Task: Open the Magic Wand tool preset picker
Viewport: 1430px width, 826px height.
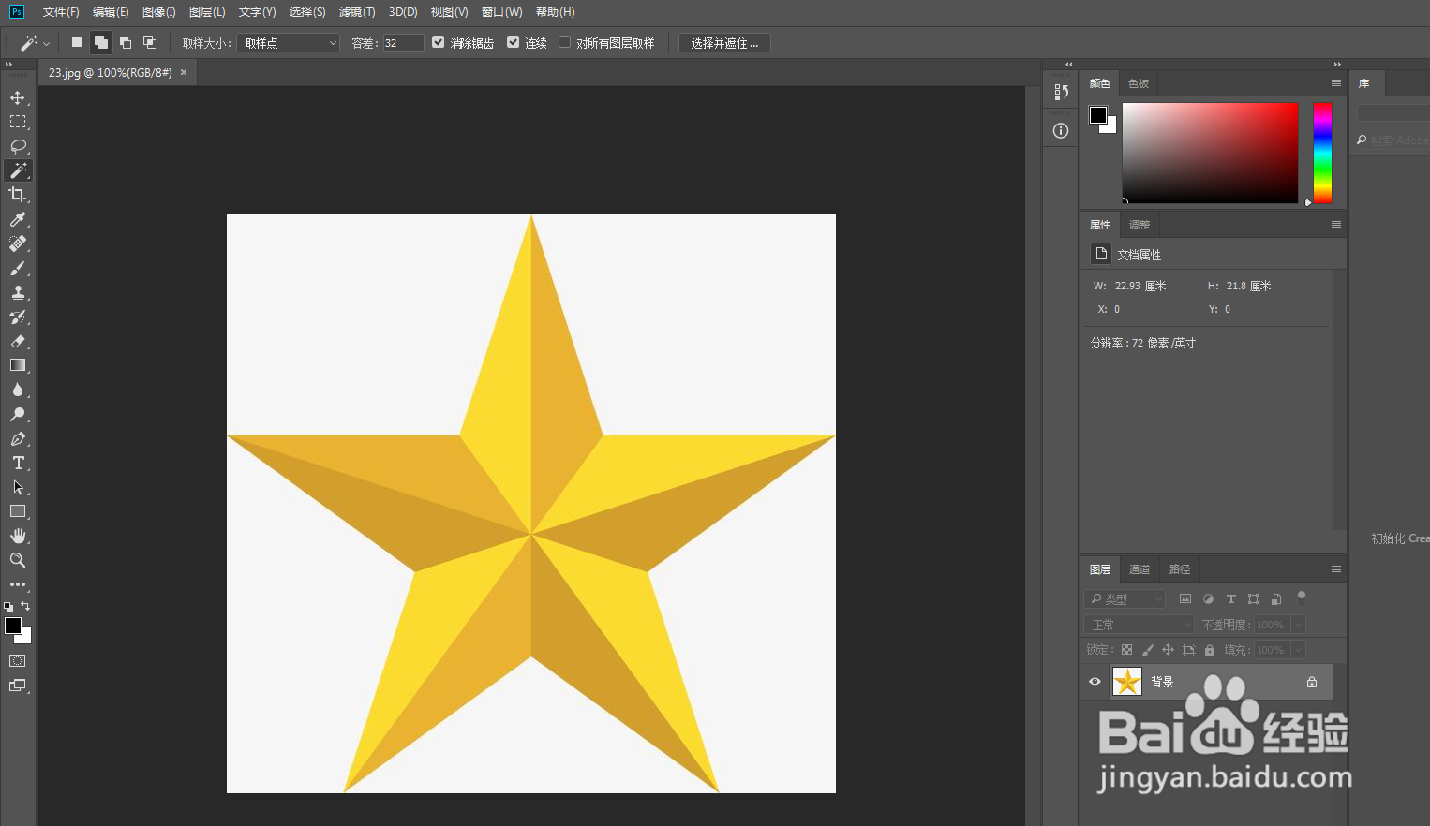Action: click(x=35, y=43)
